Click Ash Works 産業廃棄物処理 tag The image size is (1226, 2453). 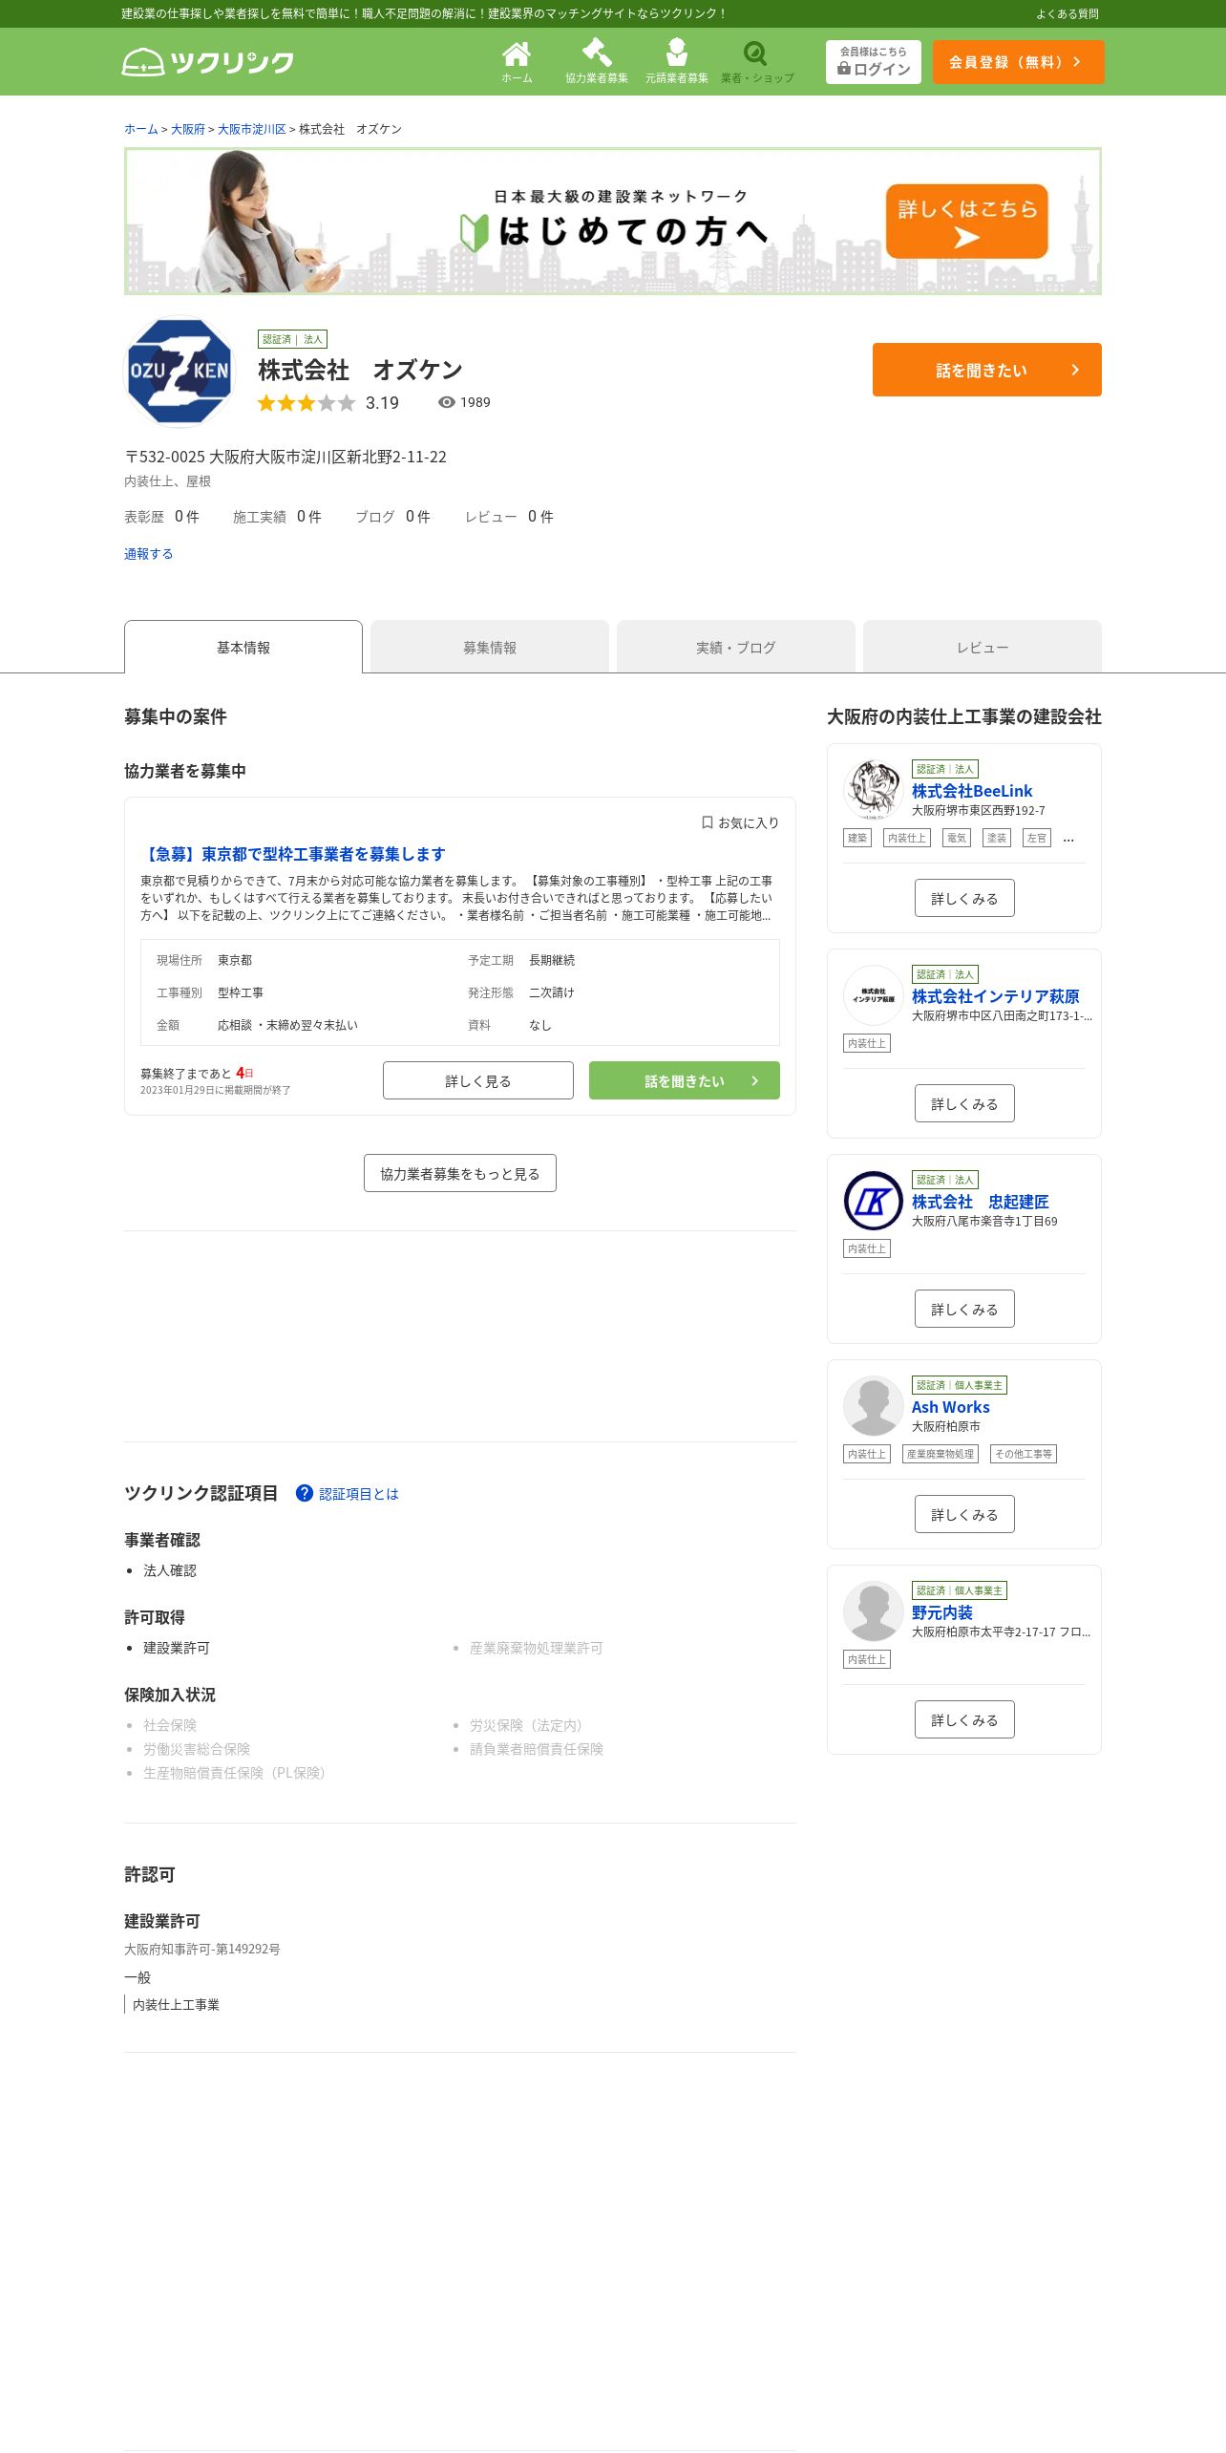[x=941, y=1454]
